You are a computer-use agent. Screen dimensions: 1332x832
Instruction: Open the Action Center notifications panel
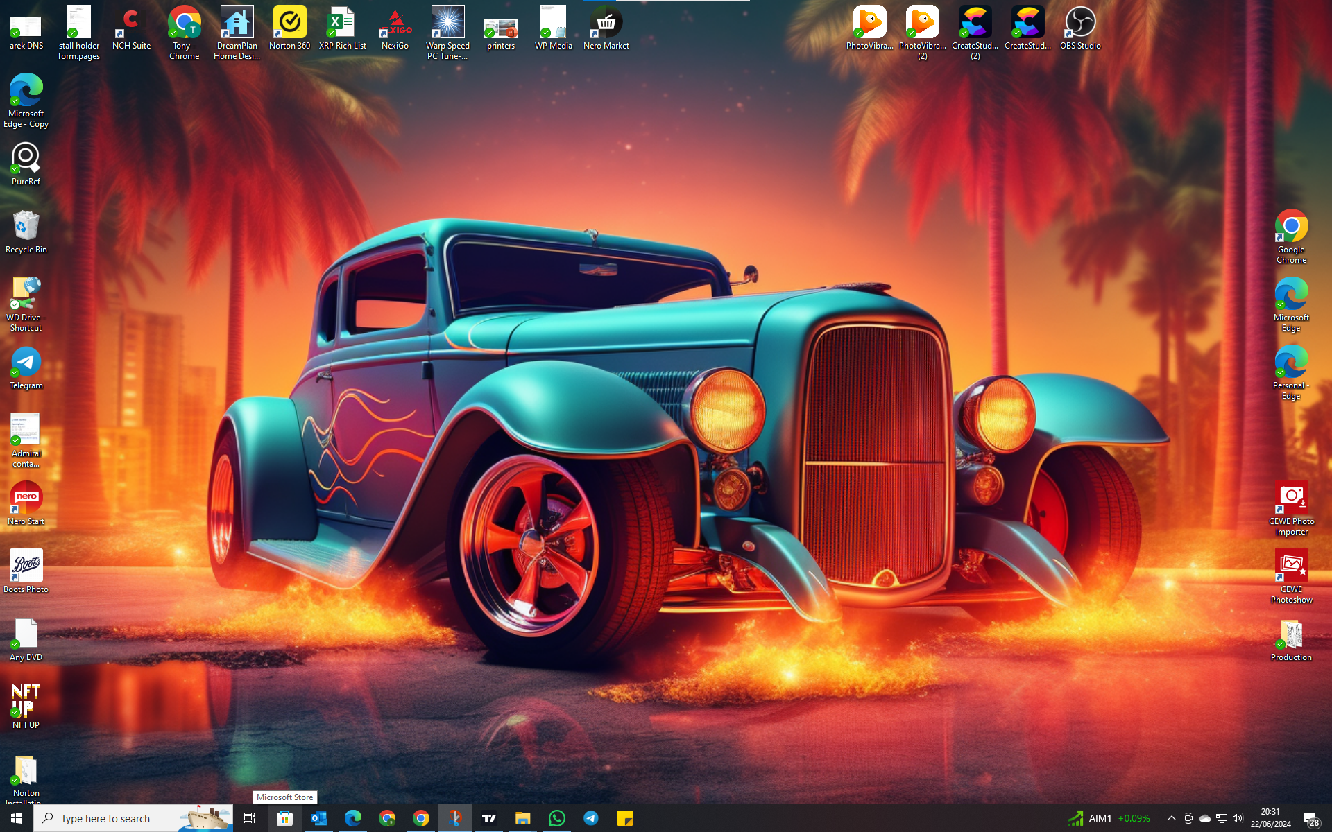pyautogui.click(x=1310, y=818)
